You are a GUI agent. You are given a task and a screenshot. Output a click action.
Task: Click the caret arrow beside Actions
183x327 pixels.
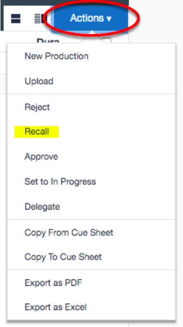click(x=109, y=19)
